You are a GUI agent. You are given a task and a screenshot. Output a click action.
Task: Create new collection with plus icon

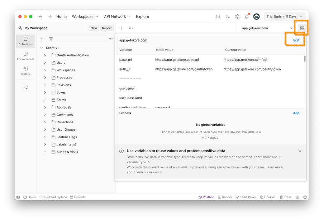coord(42,39)
